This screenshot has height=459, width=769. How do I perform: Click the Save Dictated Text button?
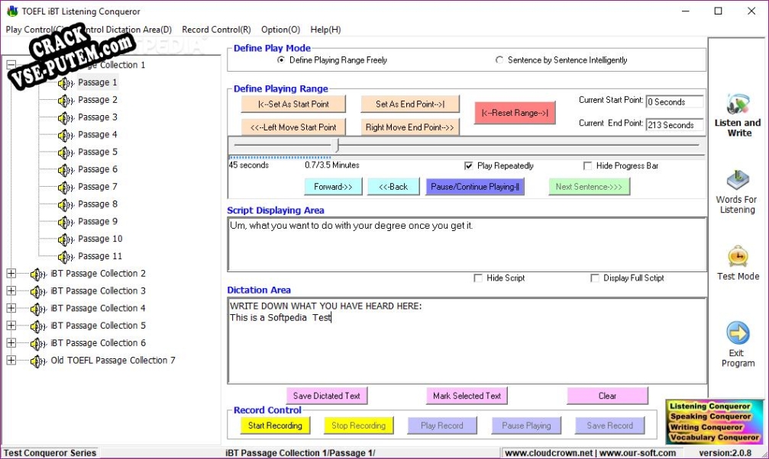point(326,396)
